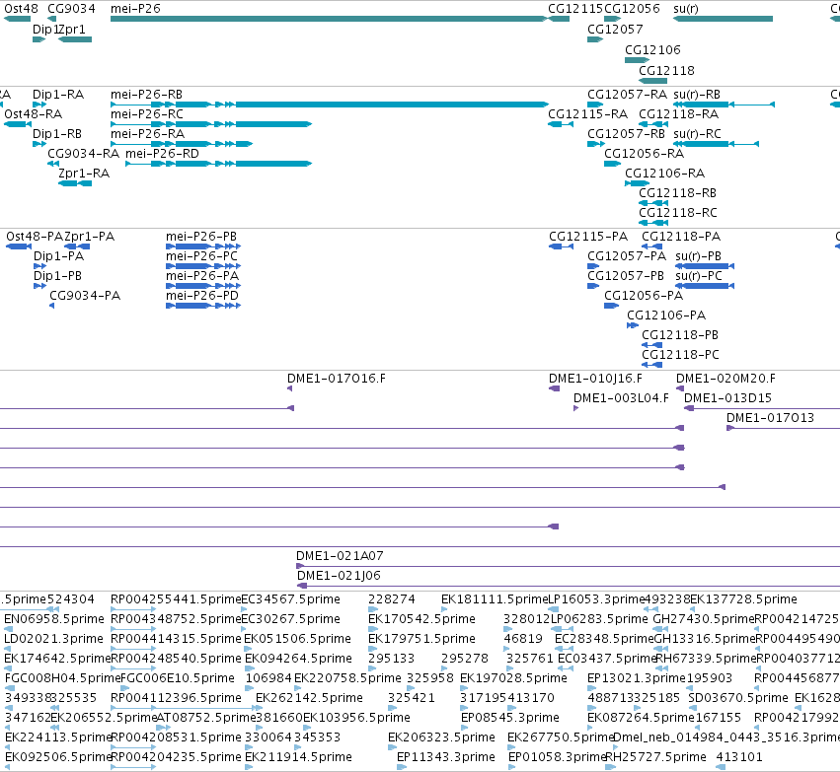Select the CG12118-RA transcript label
The height and width of the screenshot is (772, 840).
679,114
